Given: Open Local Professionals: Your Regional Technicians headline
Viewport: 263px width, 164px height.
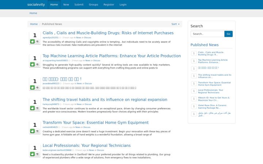Looking at the screenshot, I should point(87,145).
